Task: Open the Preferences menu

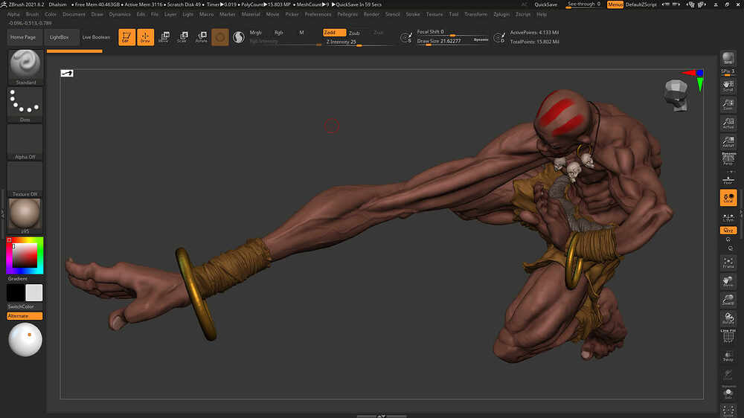Action: click(x=318, y=14)
